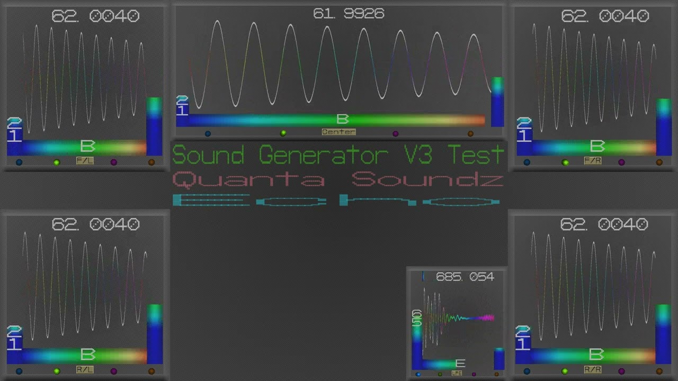Click the note bar marked E in LFE panel
Image resolution: width=678 pixels, height=381 pixels.
click(x=444, y=364)
